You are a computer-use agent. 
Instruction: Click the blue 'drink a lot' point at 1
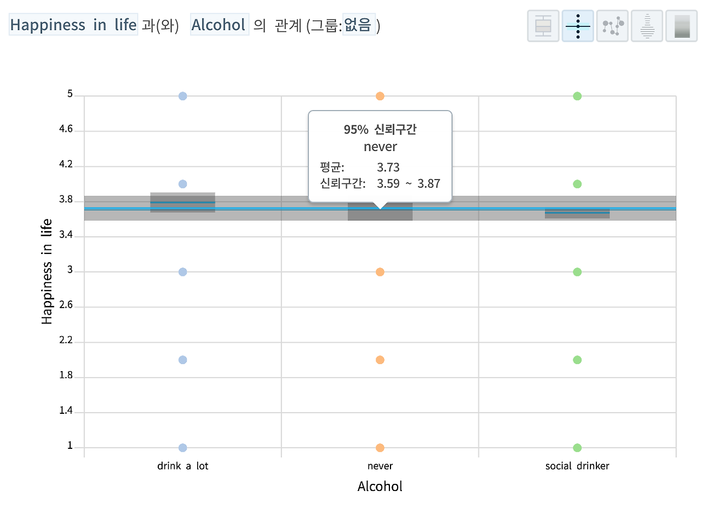tap(183, 448)
